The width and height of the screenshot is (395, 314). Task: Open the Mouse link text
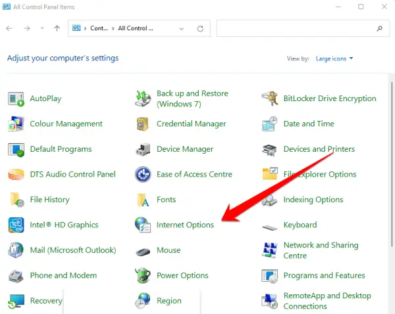(x=169, y=250)
